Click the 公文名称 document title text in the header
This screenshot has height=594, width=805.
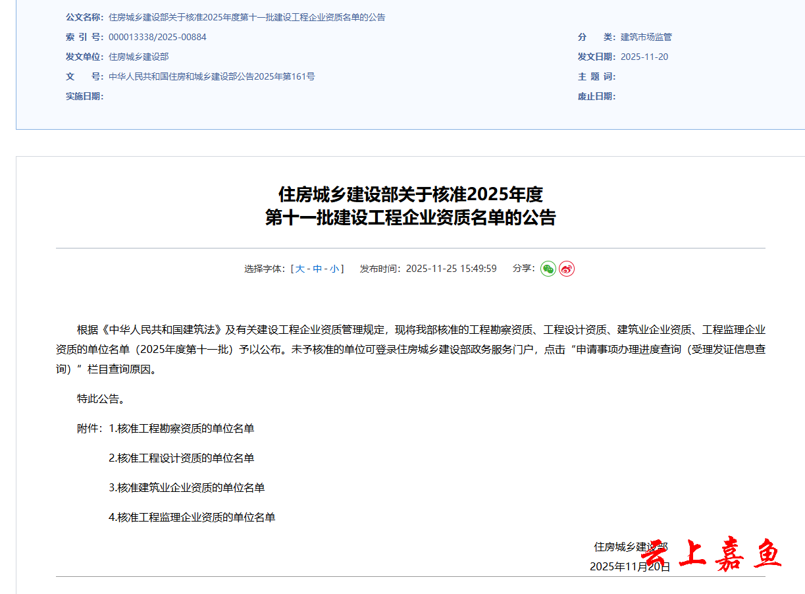click(247, 17)
